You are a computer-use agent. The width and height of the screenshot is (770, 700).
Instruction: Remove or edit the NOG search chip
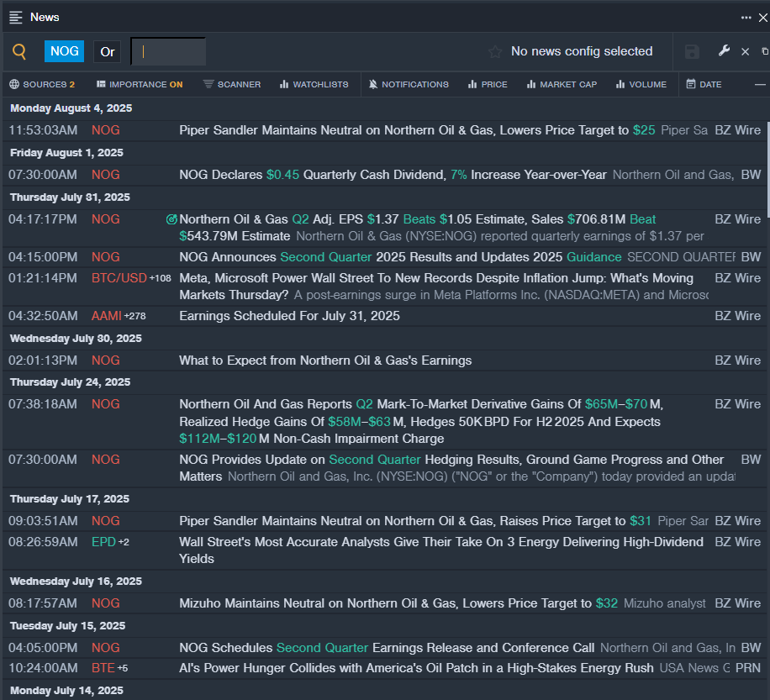click(x=65, y=51)
